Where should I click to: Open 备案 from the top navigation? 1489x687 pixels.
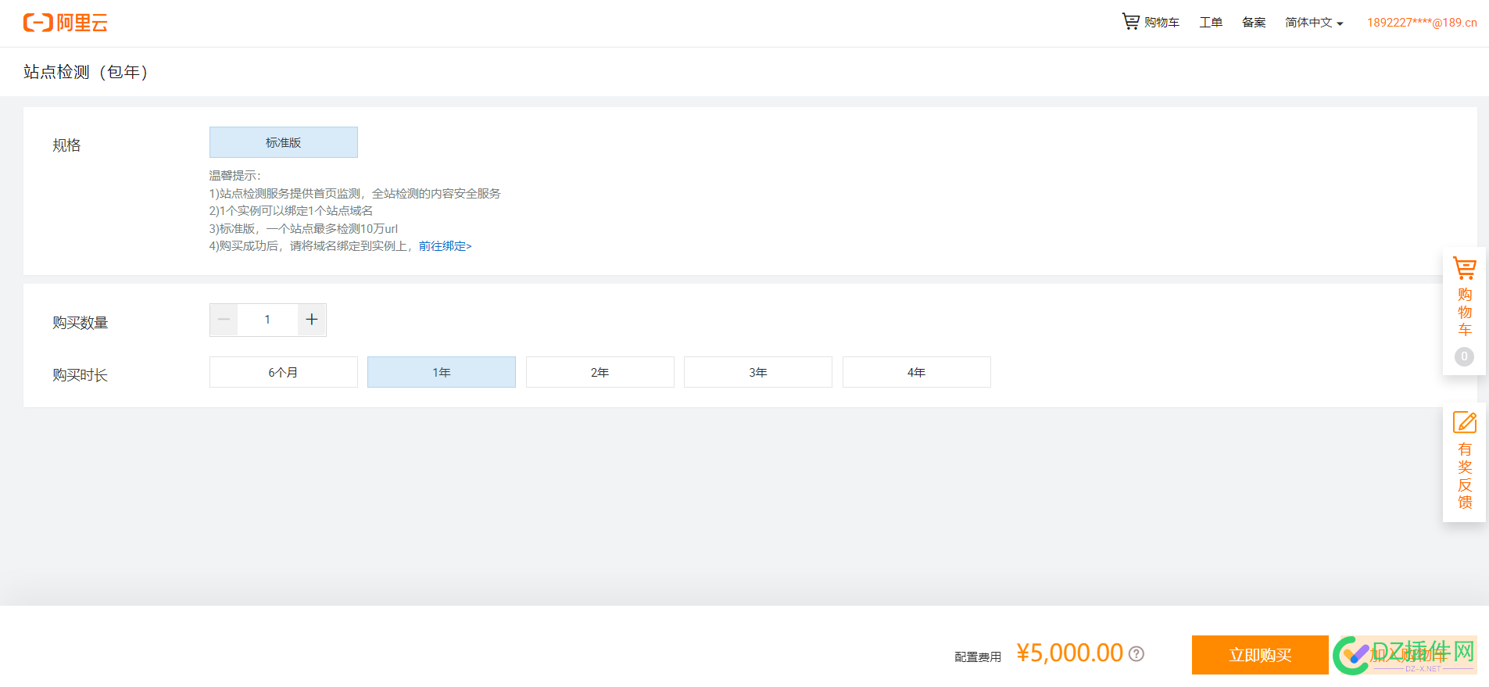tap(1254, 23)
